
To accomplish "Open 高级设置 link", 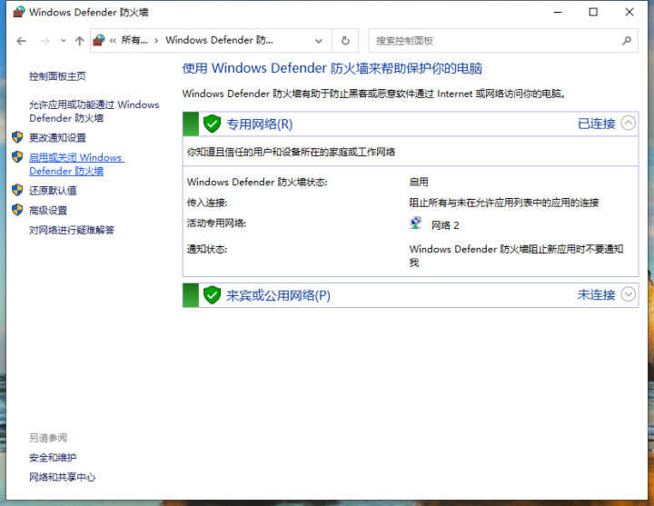I will tap(48, 211).
